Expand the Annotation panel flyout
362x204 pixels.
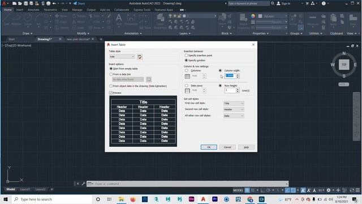point(133,33)
